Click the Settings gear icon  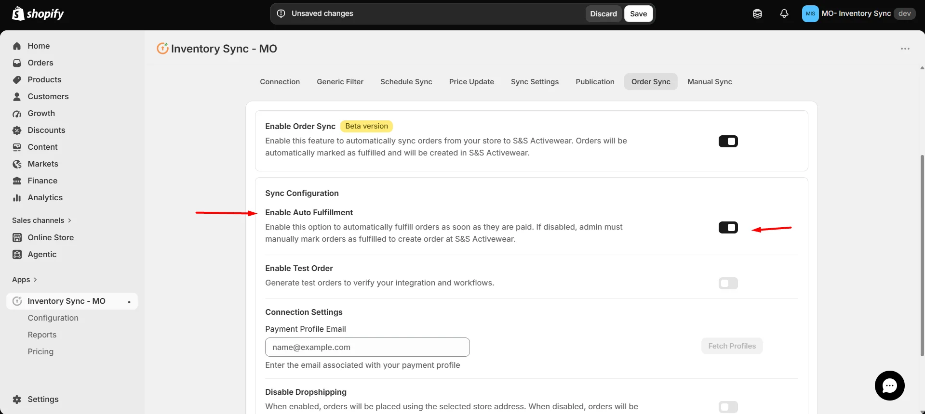tap(17, 399)
